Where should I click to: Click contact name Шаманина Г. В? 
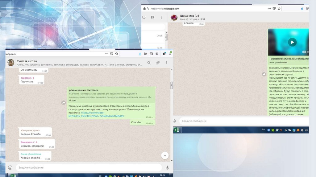(189, 16)
